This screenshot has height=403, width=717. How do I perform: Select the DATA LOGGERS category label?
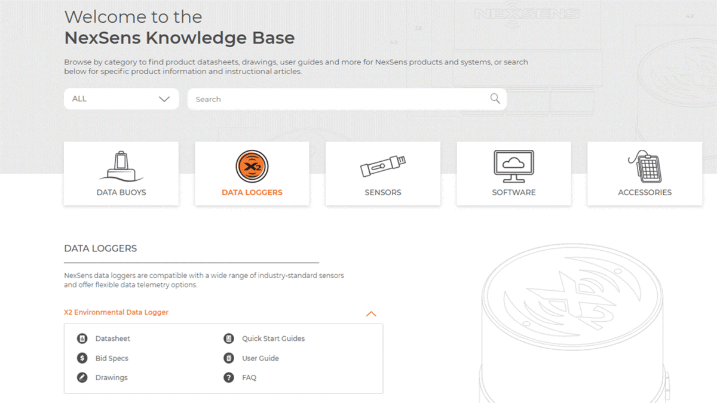click(x=252, y=192)
